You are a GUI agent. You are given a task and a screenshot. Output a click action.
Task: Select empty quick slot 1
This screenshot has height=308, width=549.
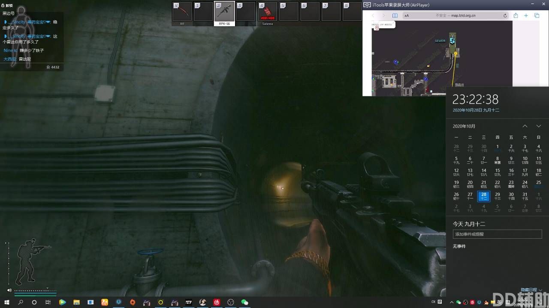point(203,12)
